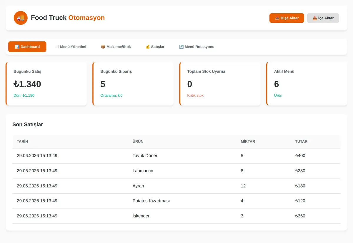The height and width of the screenshot is (243, 353).
Task: Click the Dışa Aktar button
Action: point(287,18)
